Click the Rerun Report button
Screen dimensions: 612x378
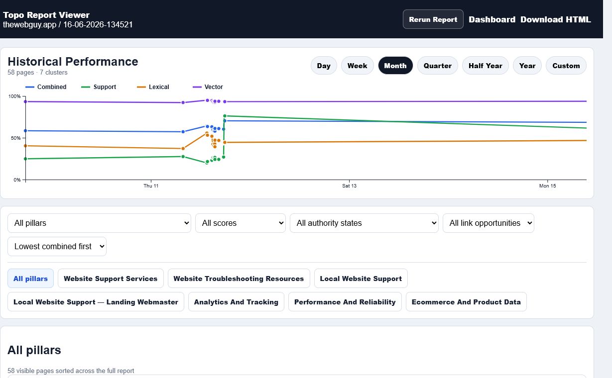click(433, 19)
